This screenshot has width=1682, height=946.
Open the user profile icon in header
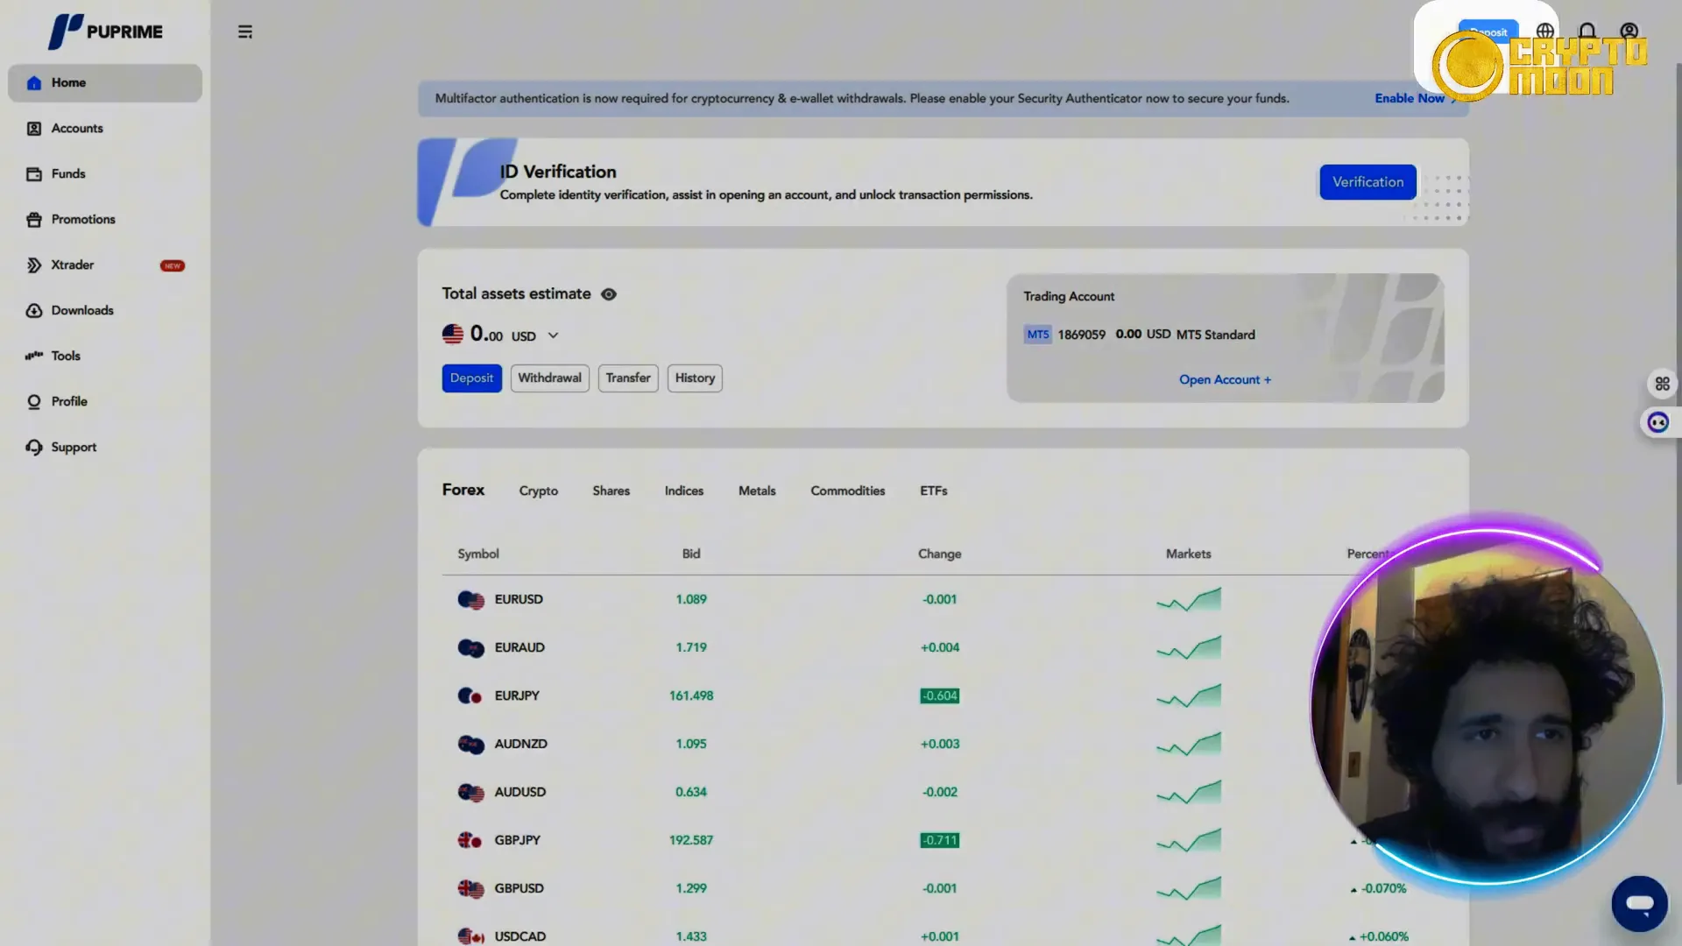[1629, 32]
